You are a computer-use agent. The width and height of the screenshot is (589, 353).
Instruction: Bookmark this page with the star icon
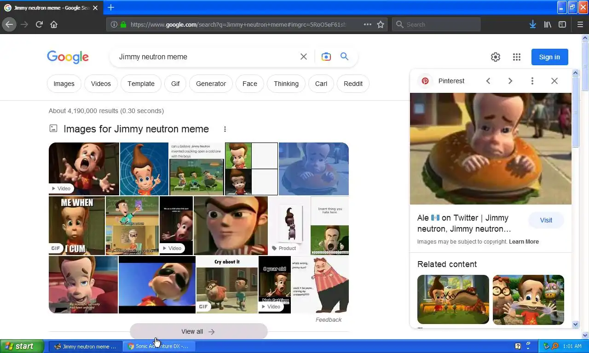click(x=381, y=24)
